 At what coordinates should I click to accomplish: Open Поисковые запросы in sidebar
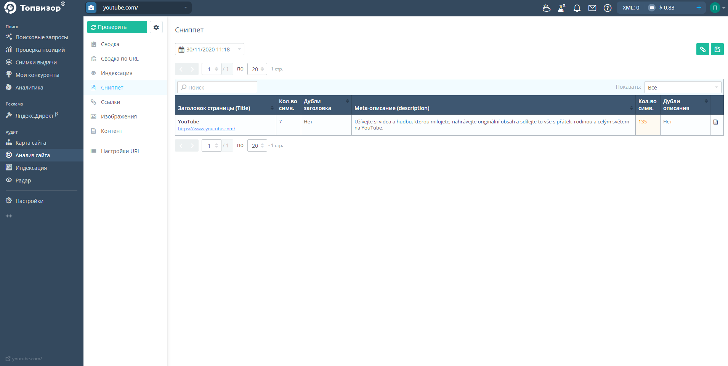42,37
